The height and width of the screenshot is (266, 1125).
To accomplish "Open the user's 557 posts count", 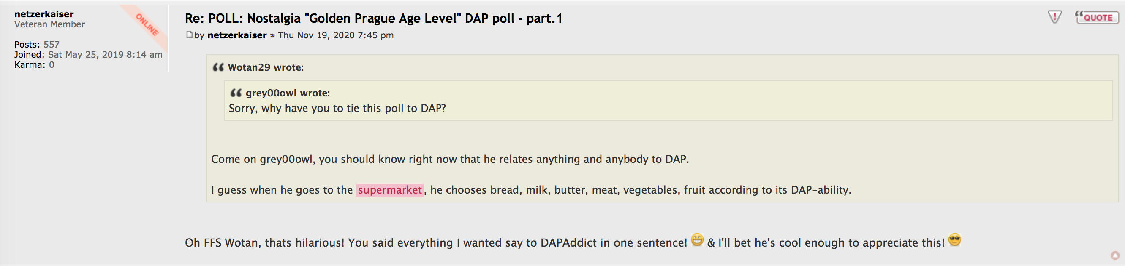I will coord(52,45).
